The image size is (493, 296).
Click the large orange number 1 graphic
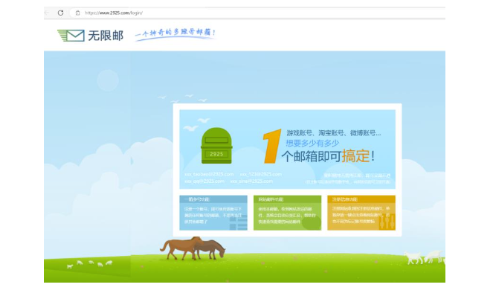pos(271,147)
